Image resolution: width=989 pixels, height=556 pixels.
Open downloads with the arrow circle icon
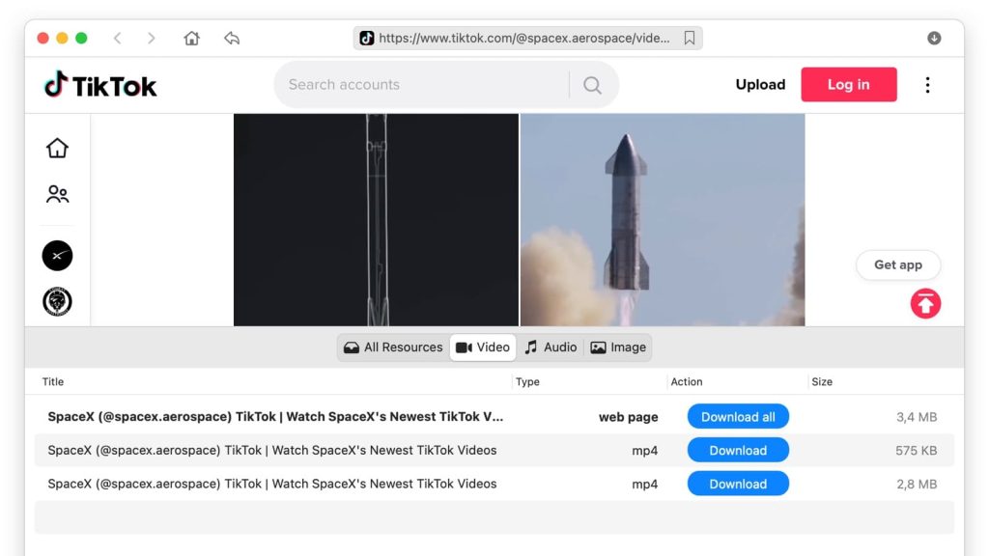point(934,39)
